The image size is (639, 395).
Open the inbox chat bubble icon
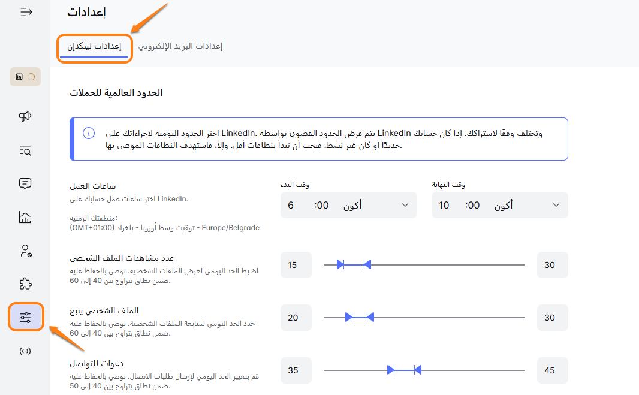click(x=25, y=183)
